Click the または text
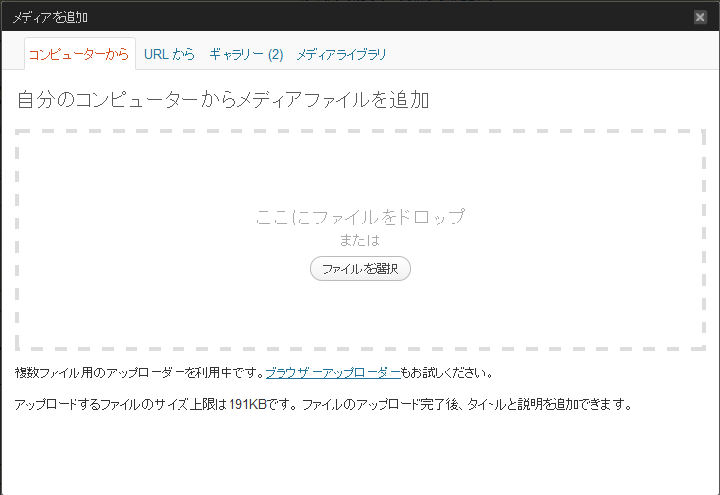This screenshot has height=495, width=720. coord(360,240)
